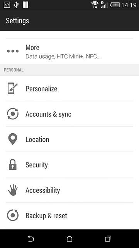Tap the Wi-Fi status bar icon

pos(95,5)
